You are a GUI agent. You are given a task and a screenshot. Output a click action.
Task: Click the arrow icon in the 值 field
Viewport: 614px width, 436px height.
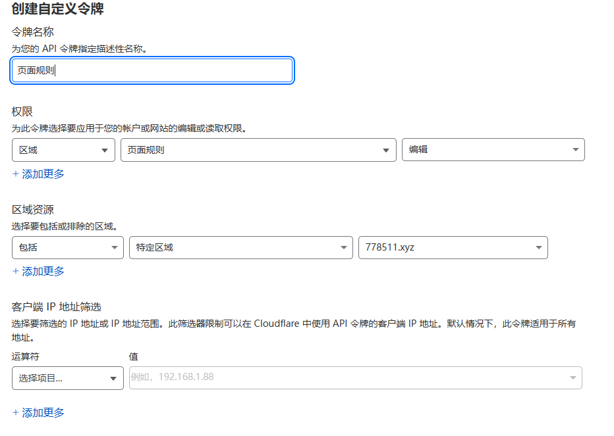[572, 377]
